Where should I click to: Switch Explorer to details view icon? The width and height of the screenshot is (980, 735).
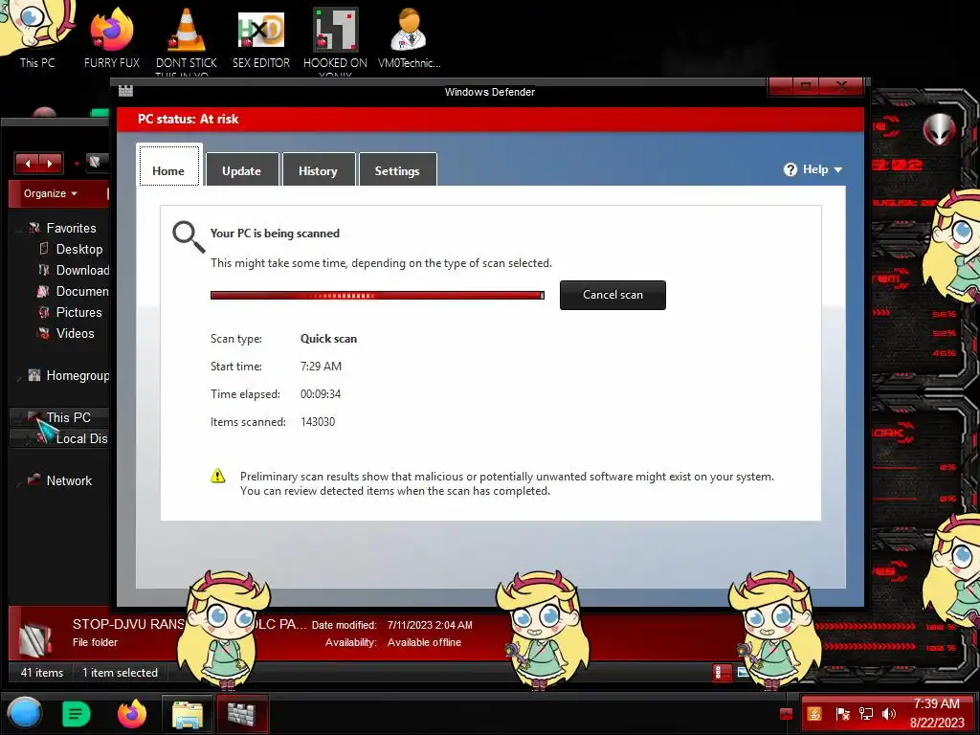[x=722, y=673]
